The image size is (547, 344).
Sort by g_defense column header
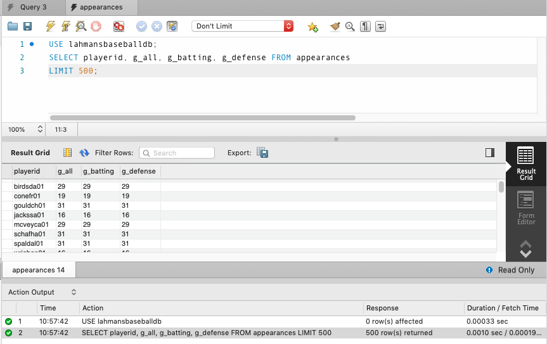tap(140, 171)
